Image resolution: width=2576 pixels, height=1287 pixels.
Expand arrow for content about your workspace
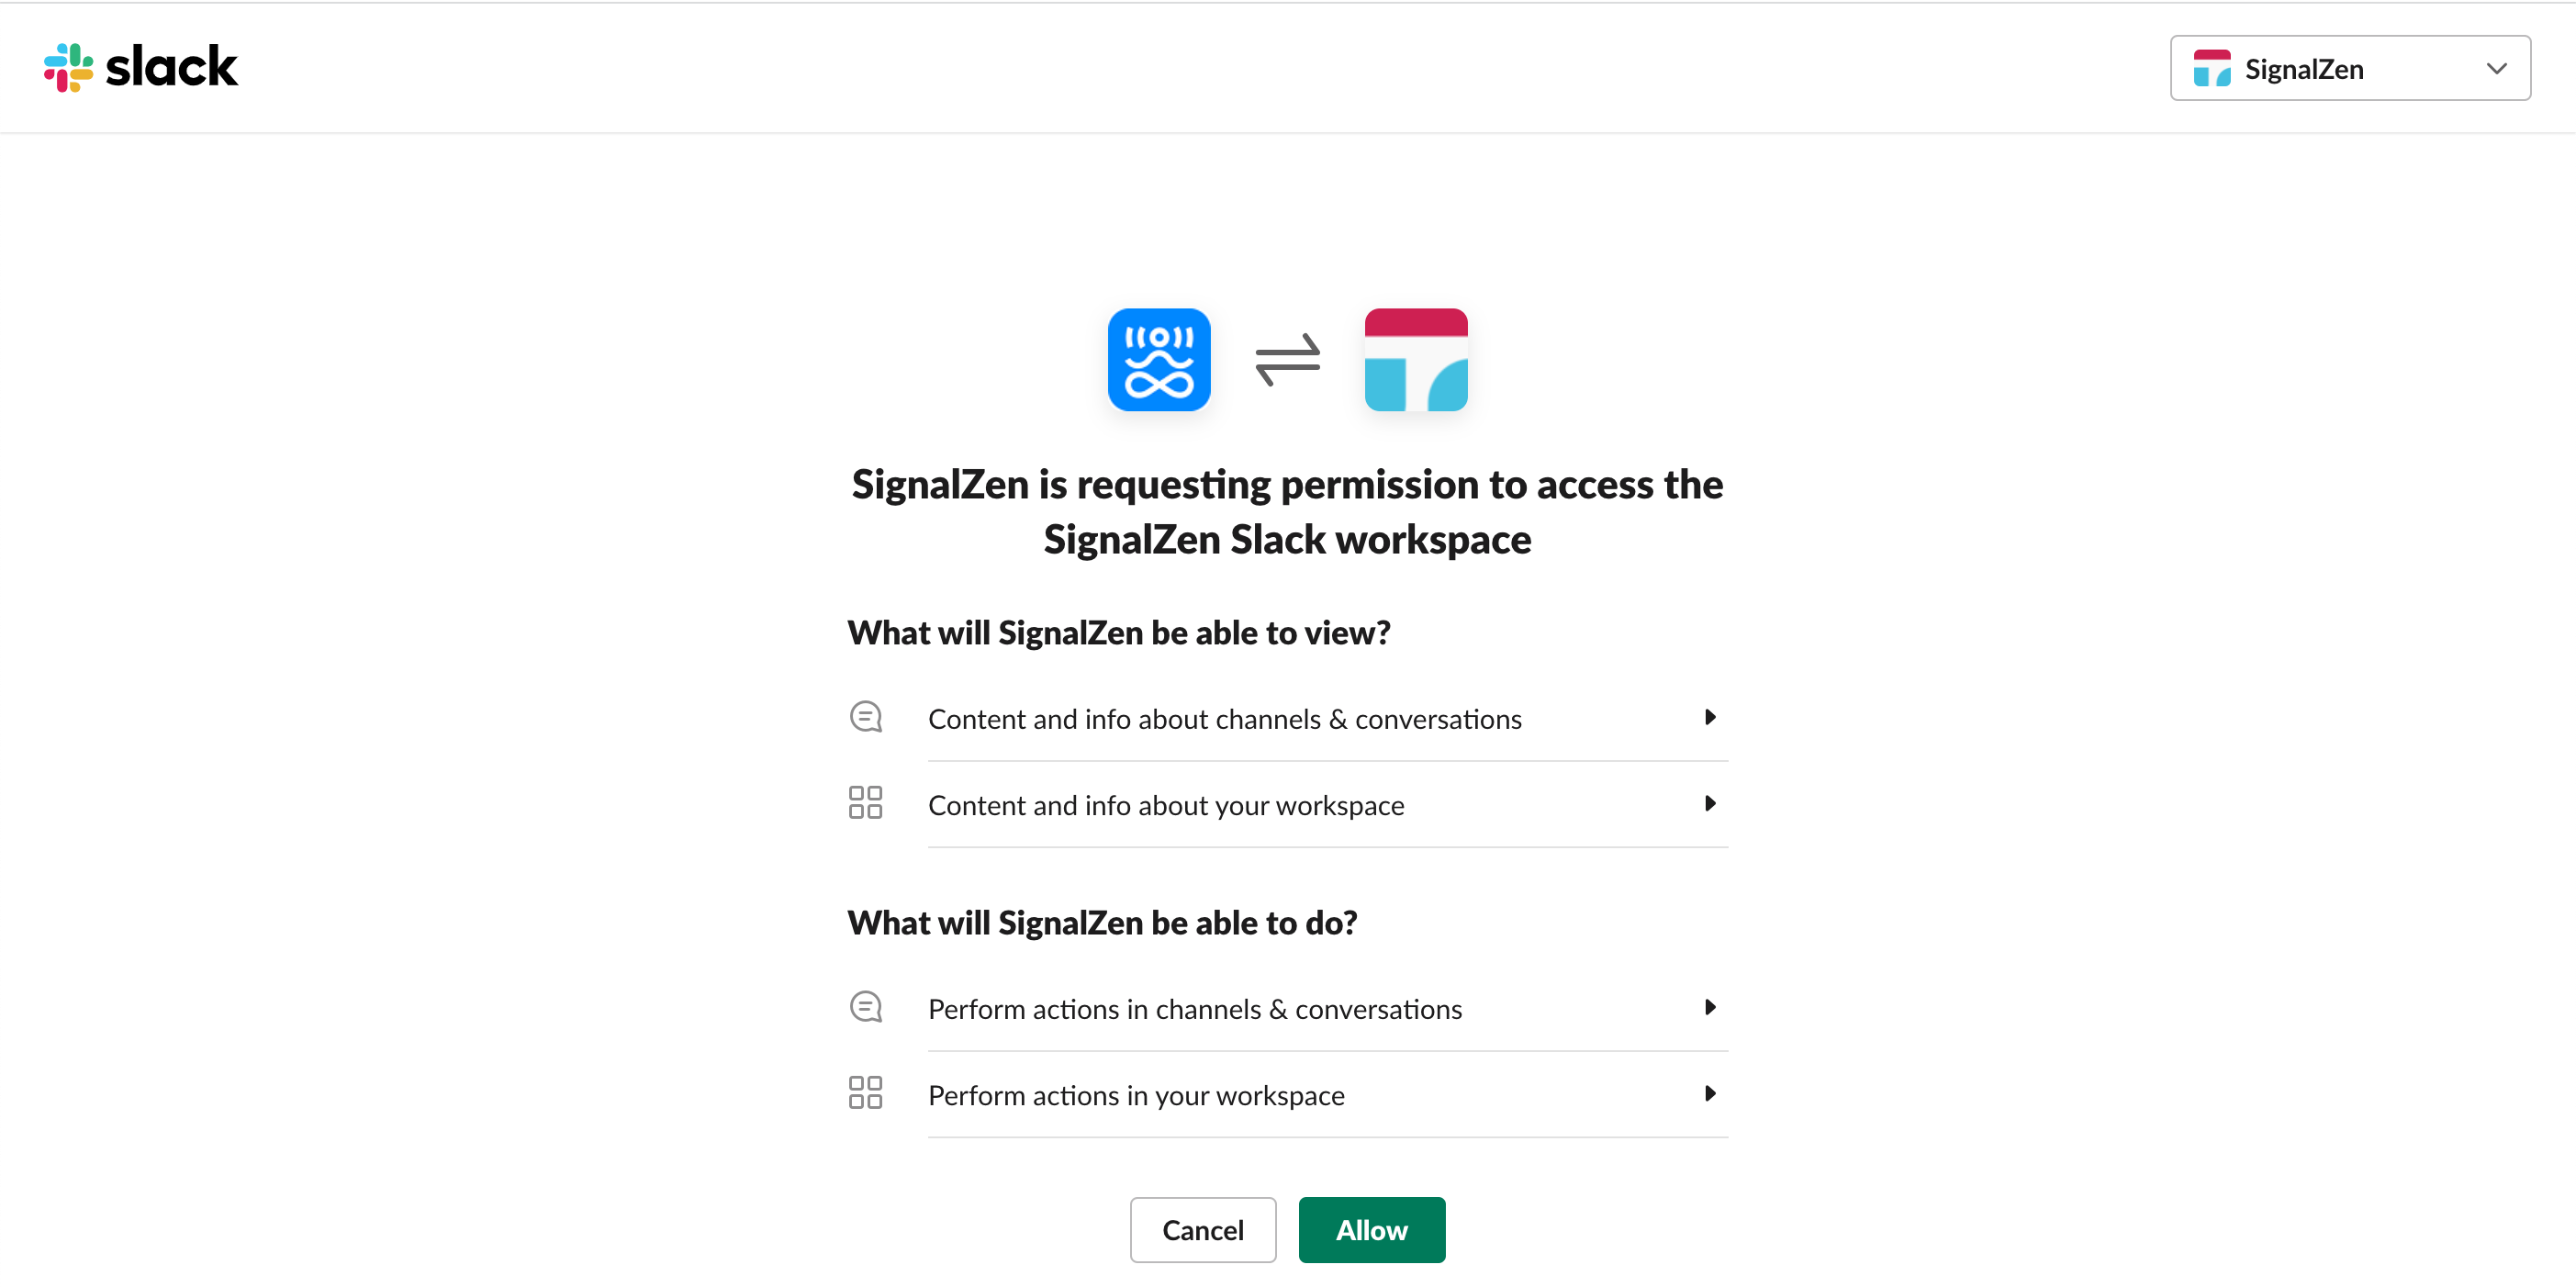pos(1710,804)
